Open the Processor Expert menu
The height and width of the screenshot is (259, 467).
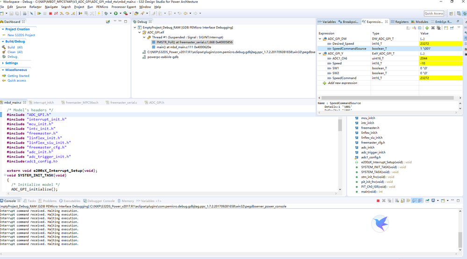pyautogui.click(x=123, y=7)
